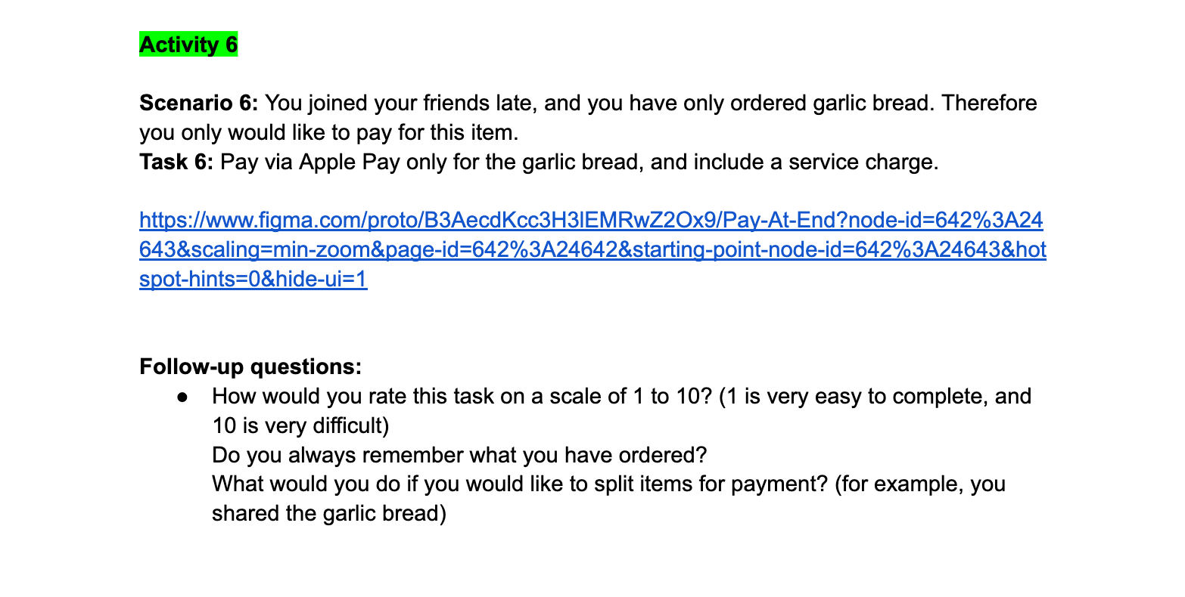Click the link ending spot-hints=0&hide-ui=1
The height and width of the screenshot is (597, 1185).
tap(253, 280)
